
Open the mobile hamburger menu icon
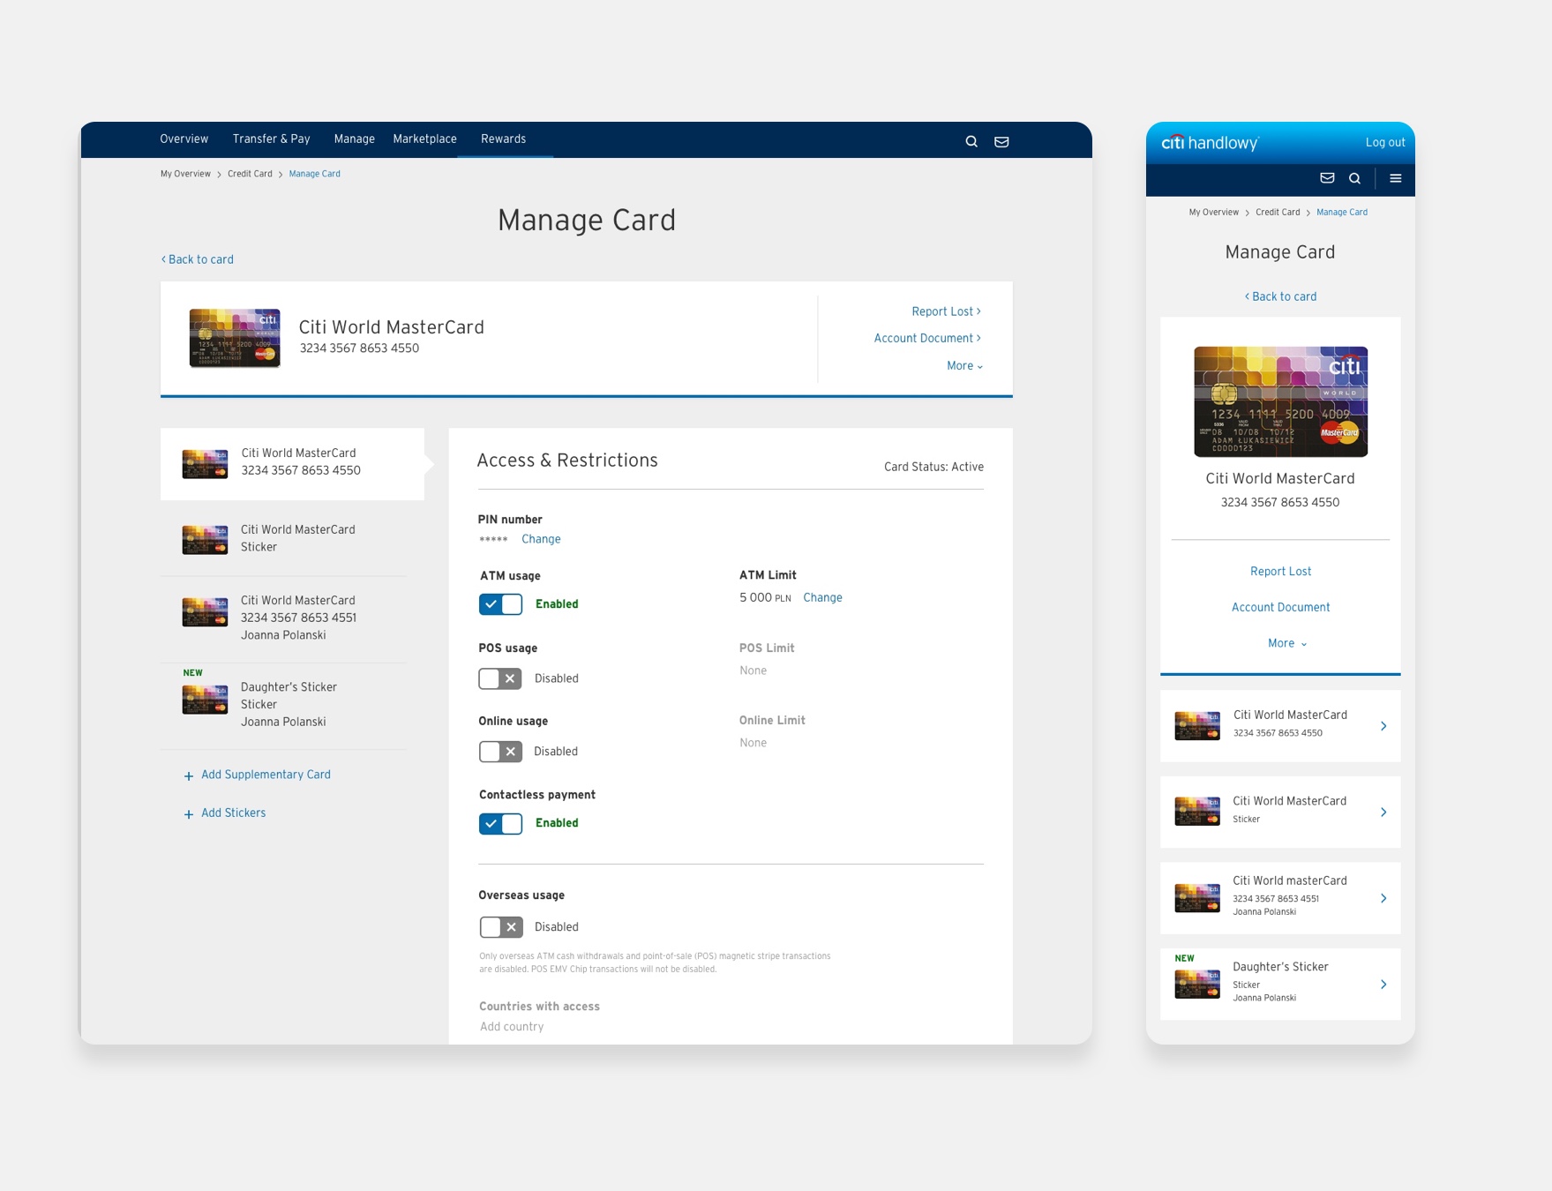[x=1396, y=178]
